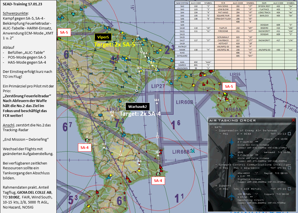
Task: Click the 'Capodichino Airport' line in ATO
Action: point(251,200)
